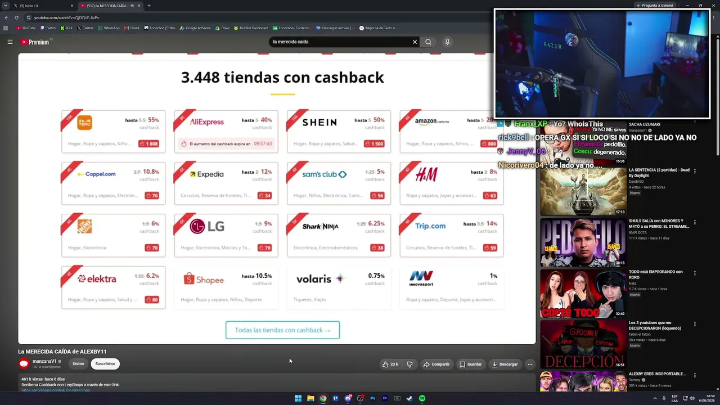
Task: Open the YouTube bookmark
Action: pyautogui.click(x=26, y=28)
